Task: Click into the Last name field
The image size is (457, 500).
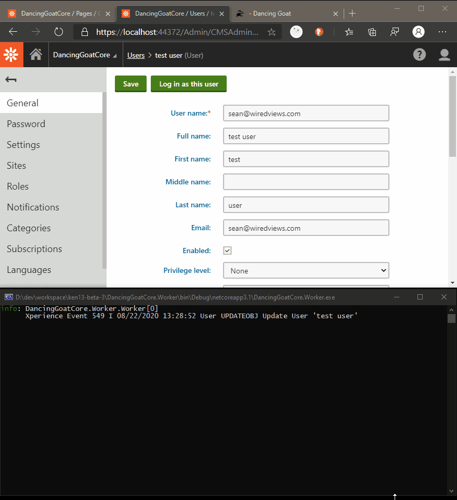Action: 306,205
